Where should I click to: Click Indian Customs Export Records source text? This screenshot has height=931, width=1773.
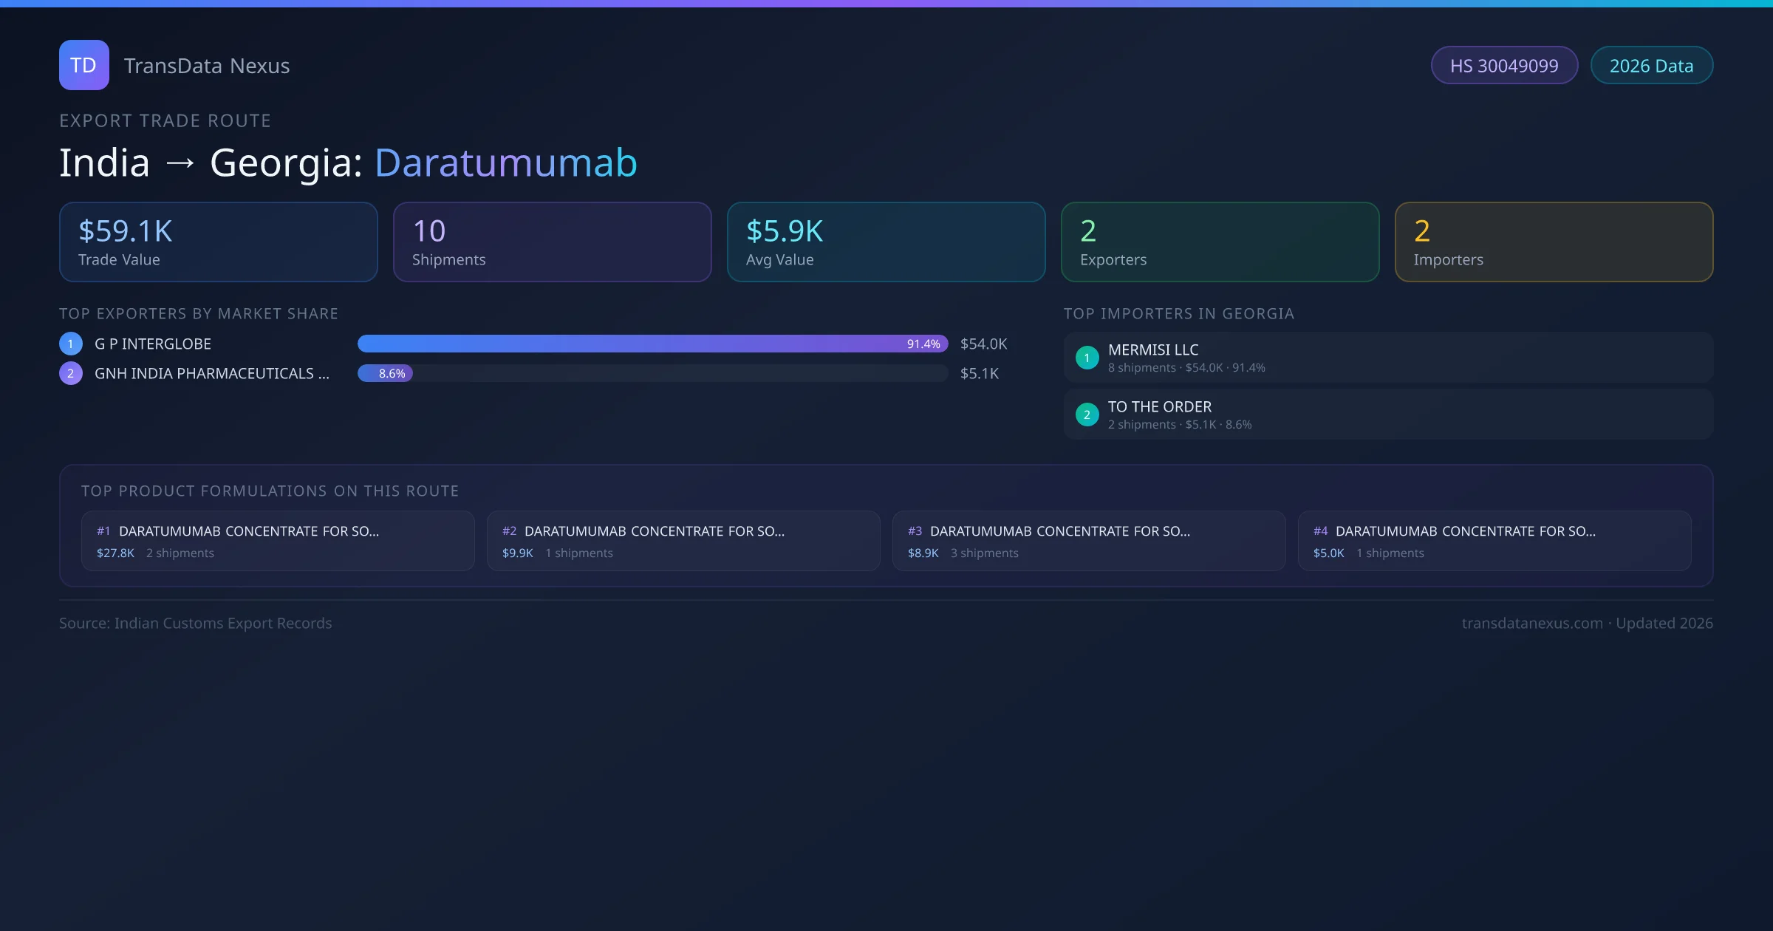point(196,623)
